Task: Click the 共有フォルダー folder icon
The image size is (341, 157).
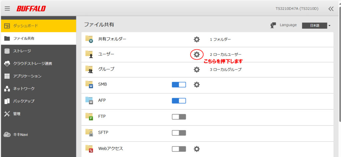Action: [x=89, y=39]
